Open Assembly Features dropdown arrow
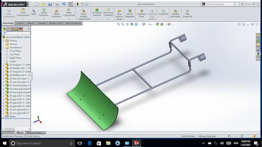 tap(97, 19)
